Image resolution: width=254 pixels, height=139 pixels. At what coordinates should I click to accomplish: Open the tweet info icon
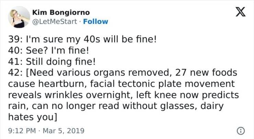coord(241,131)
